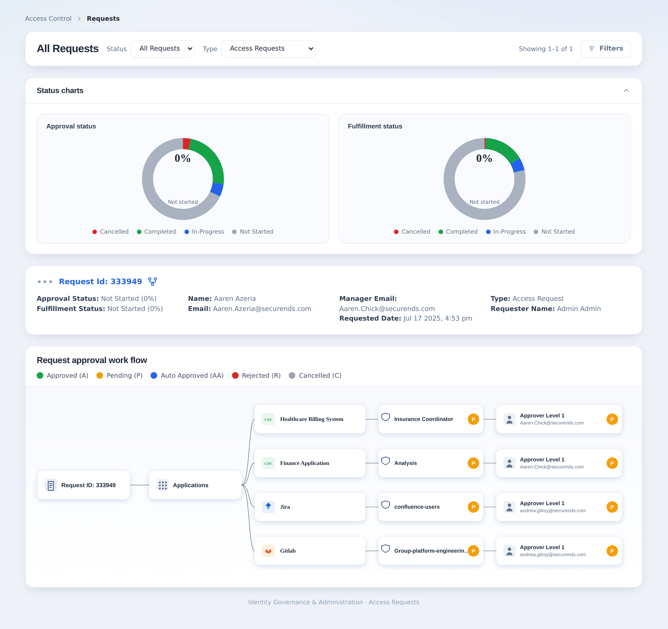
Task: Click user avatar on Gitlab row approver
Action: (x=509, y=551)
